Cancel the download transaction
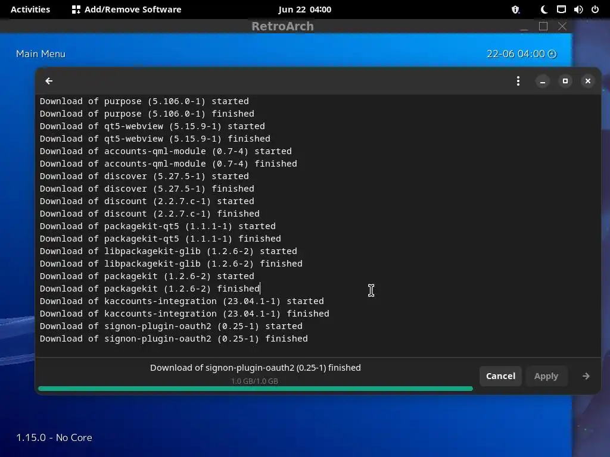This screenshot has width=610, height=457. click(x=500, y=376)
